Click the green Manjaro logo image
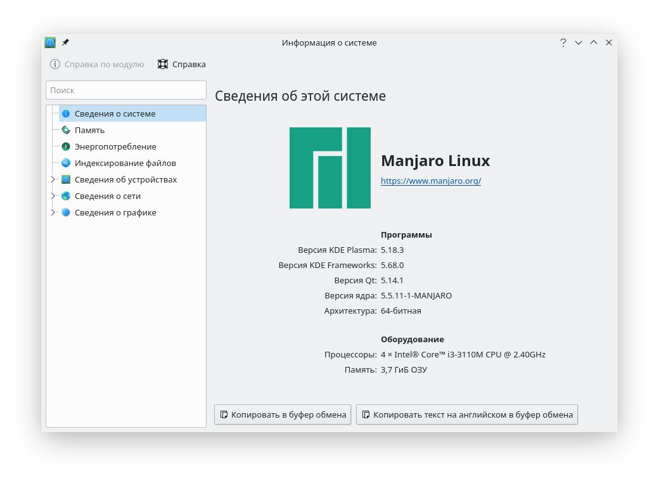 [330, 168]
